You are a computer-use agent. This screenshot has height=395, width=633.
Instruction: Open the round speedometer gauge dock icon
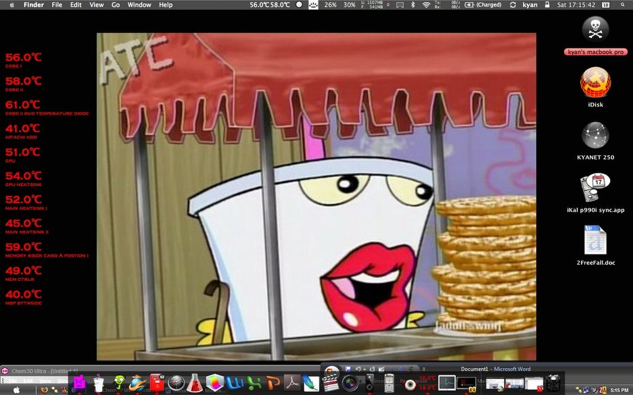pos(177,383)
